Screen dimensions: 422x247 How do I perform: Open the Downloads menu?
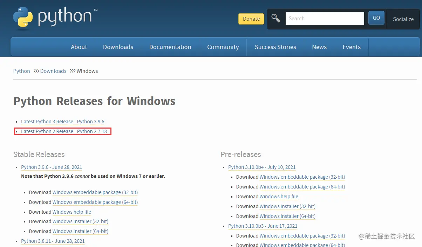pyautogui.click(x=118, y=47)
